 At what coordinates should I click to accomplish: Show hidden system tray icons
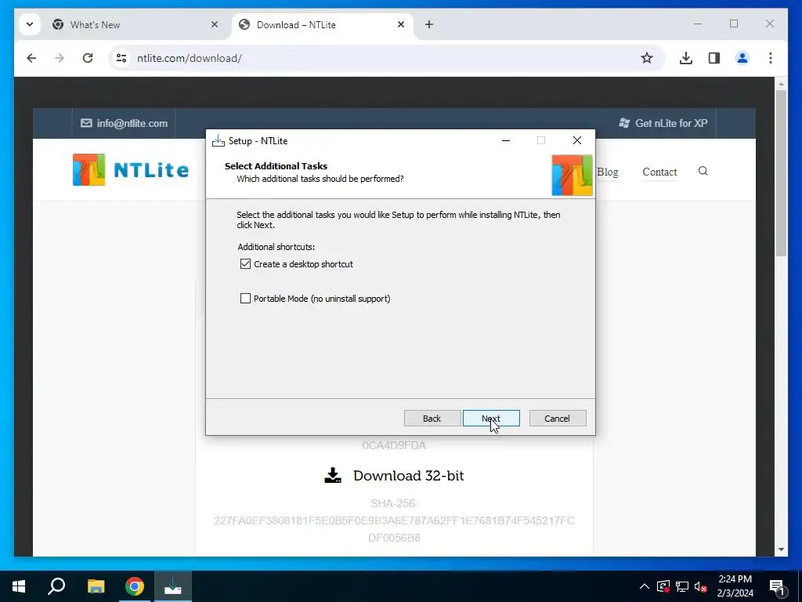[x=645, y=586]
